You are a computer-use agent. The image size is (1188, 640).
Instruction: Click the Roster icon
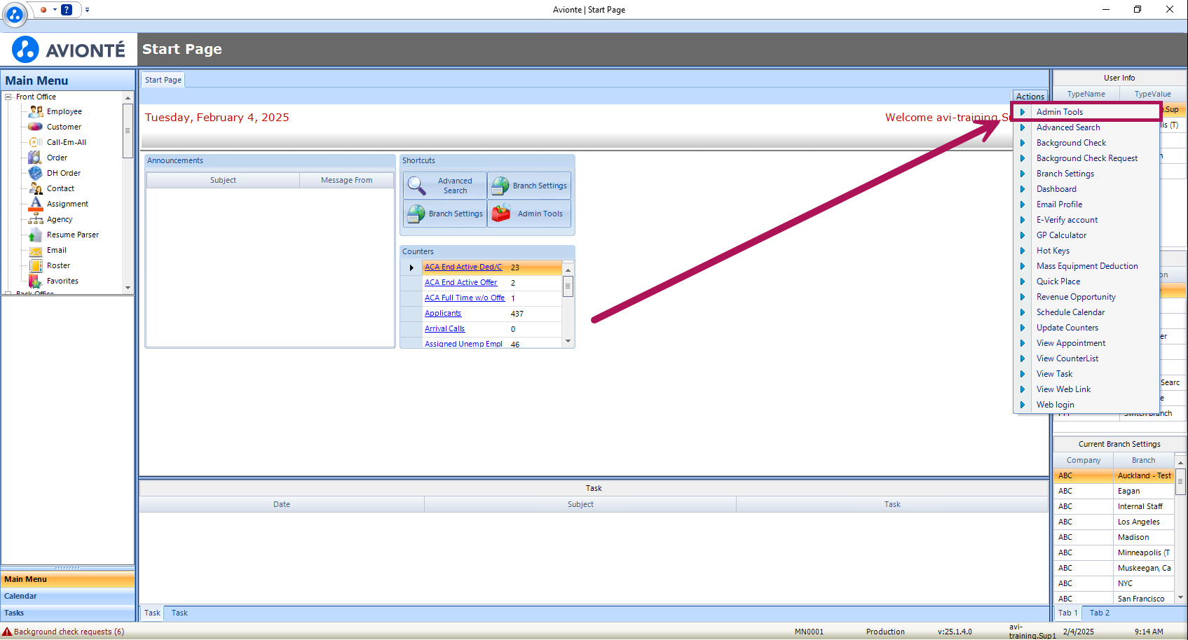(36, 265)
